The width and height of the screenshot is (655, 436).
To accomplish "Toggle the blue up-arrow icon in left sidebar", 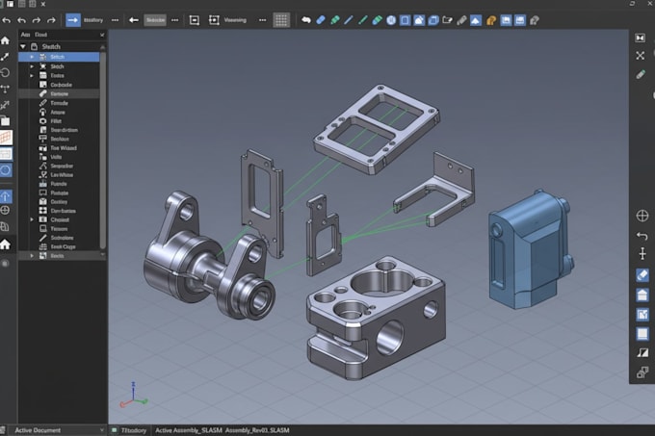I will [x=6, y=196].
